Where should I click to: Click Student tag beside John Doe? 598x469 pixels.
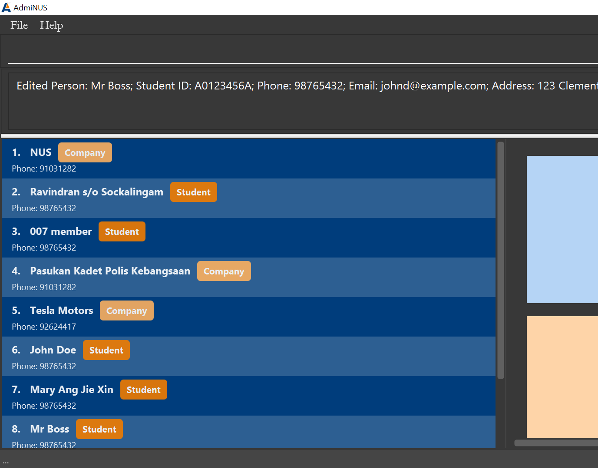(x=106, y=350)
